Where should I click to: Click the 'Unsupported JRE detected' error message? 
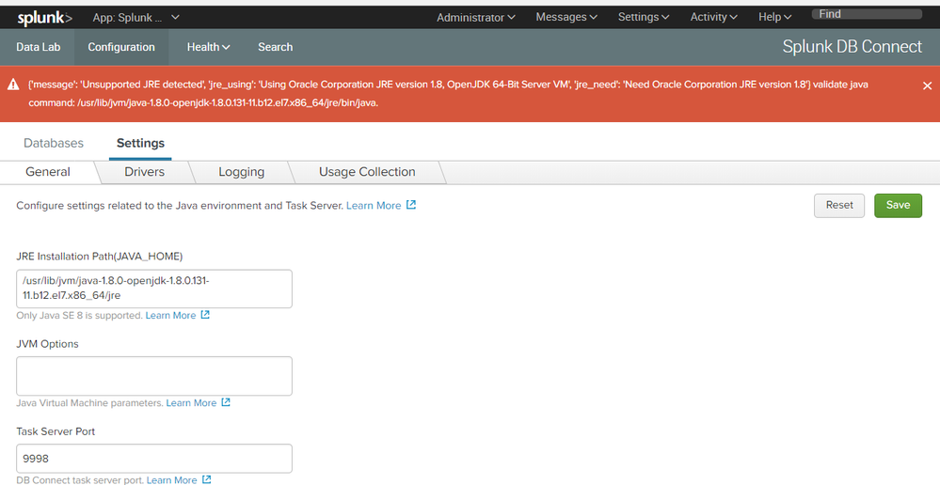(x=448, y=93)
